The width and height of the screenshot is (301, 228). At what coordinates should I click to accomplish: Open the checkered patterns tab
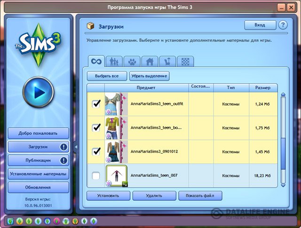[x=185, y=62]
